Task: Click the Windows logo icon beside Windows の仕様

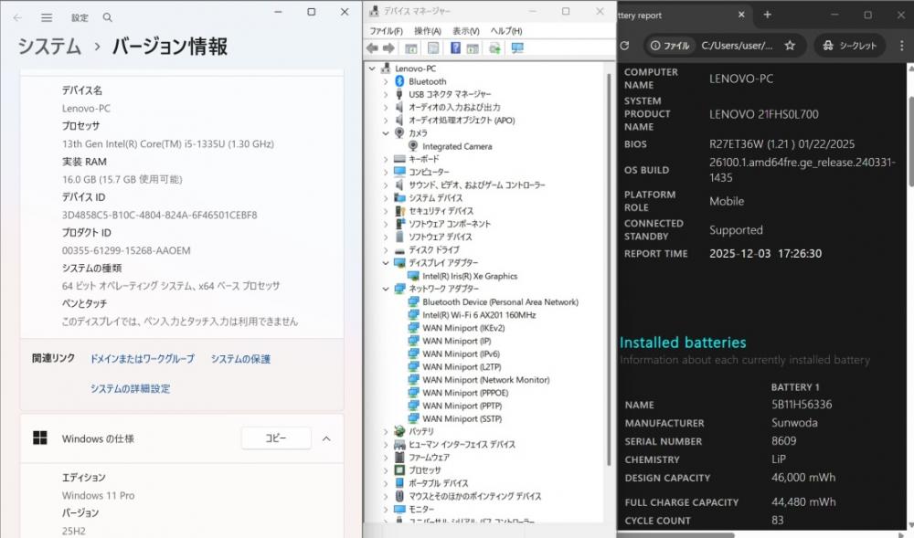Action: click(39, 438)
